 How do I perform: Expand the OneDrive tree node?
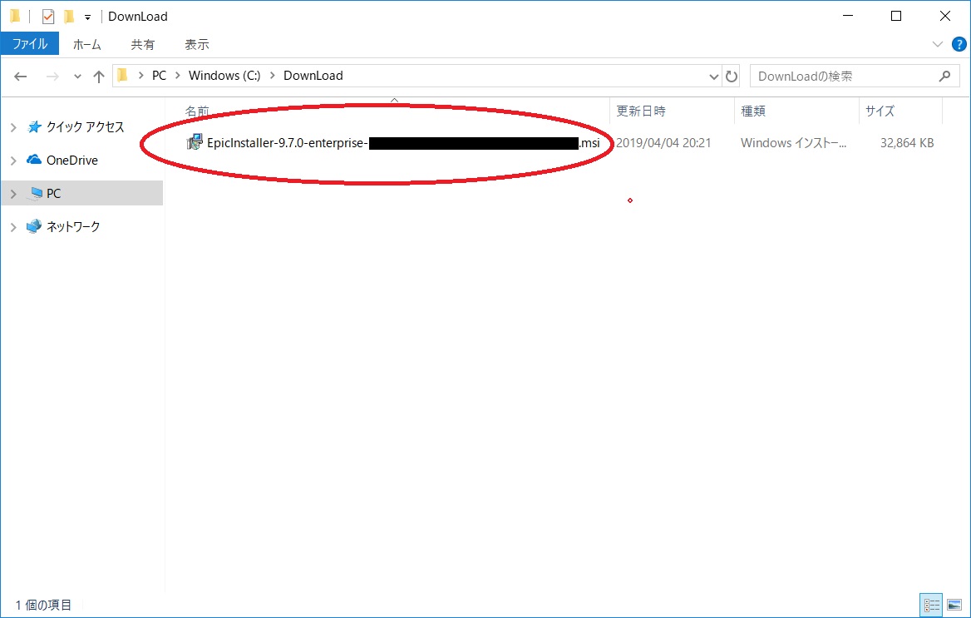point(13,161)
